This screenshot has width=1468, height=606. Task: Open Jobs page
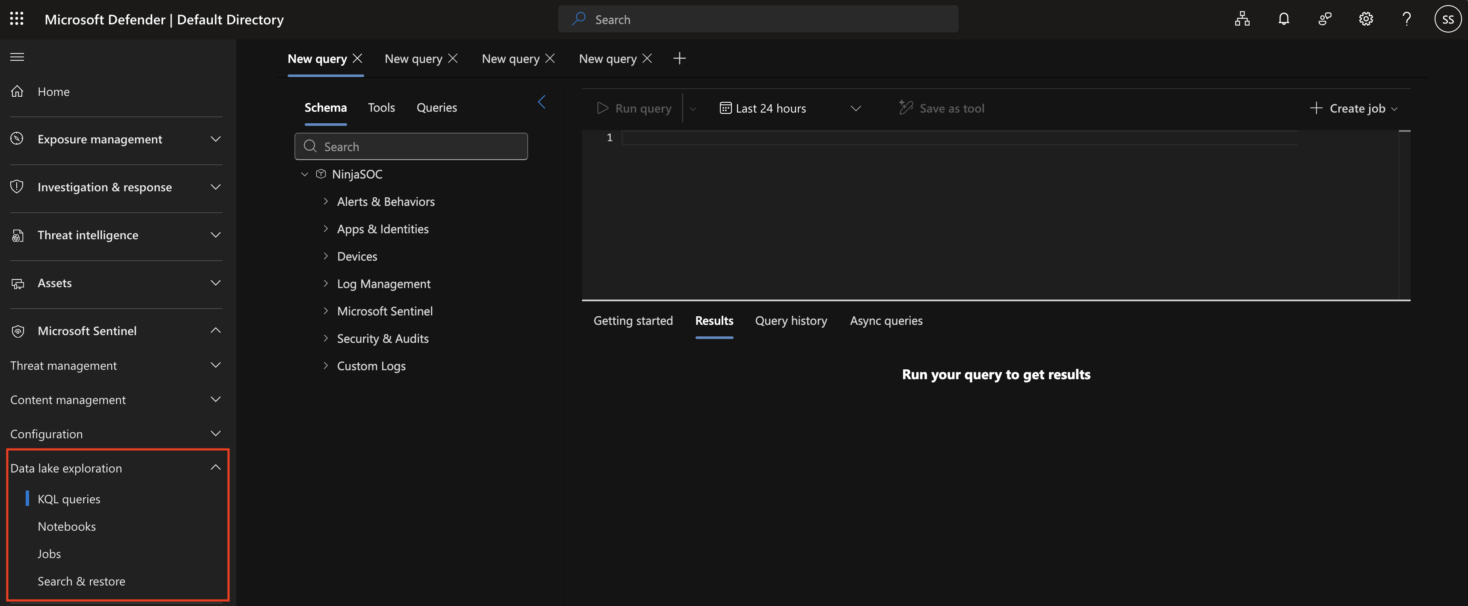[x=49, y=553]
